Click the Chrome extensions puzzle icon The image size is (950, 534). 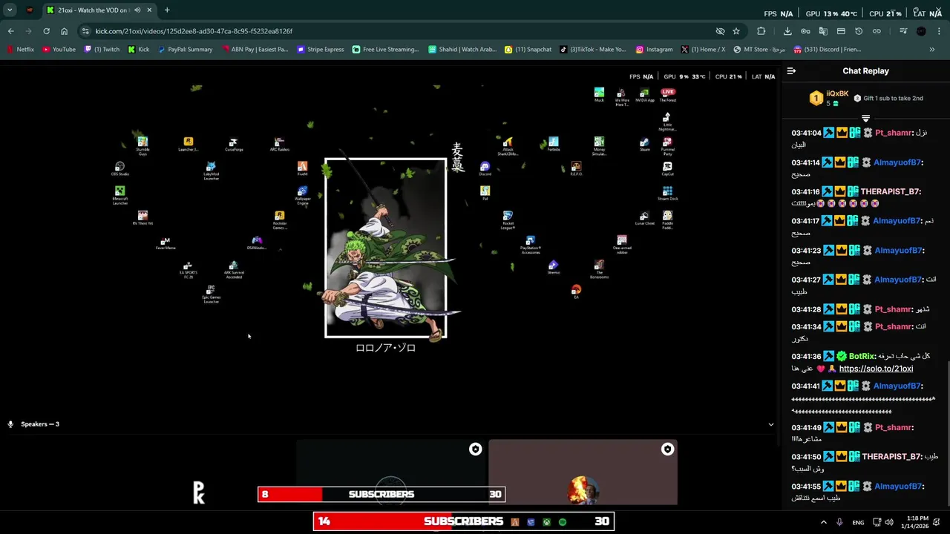(761, 31)
